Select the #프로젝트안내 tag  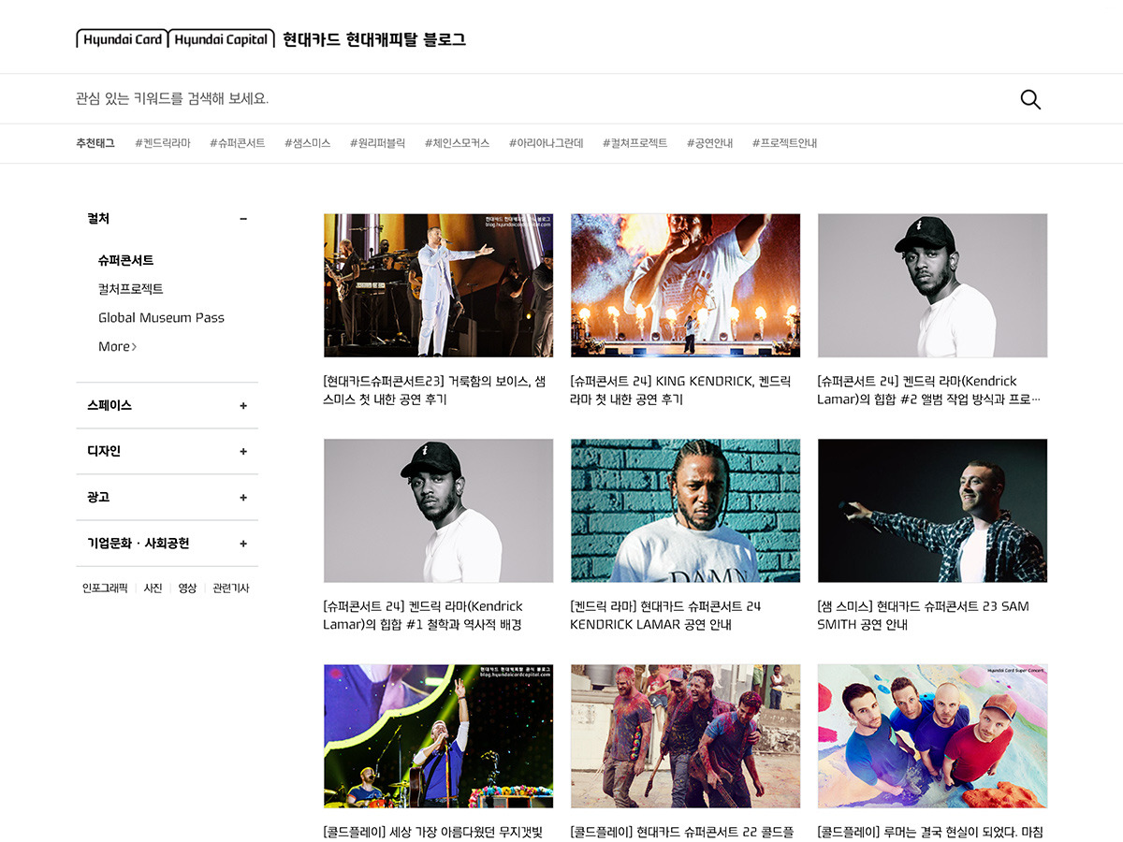point(785,143)
